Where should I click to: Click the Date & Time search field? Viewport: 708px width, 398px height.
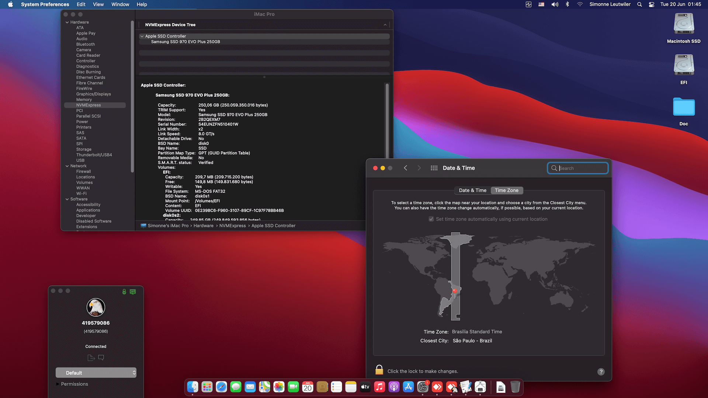[577, 168]
